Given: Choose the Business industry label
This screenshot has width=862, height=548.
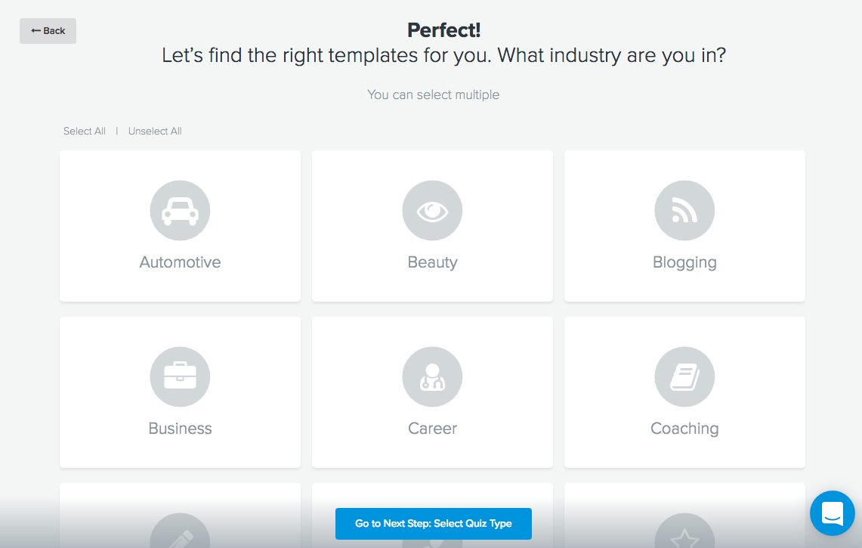Looking at the screenshot, I should point(180,428).
